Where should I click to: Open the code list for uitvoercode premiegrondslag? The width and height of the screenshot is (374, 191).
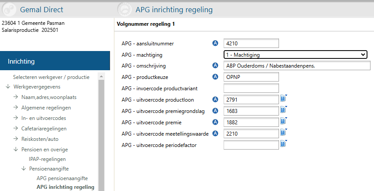pyautogui.click(x=283, y=110)
